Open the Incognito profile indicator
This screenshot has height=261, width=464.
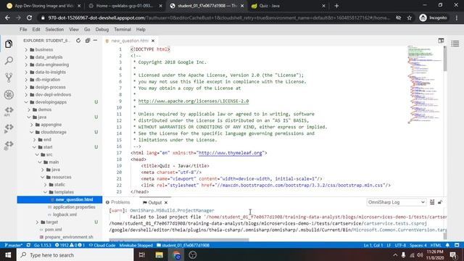[x=433, y=17]
